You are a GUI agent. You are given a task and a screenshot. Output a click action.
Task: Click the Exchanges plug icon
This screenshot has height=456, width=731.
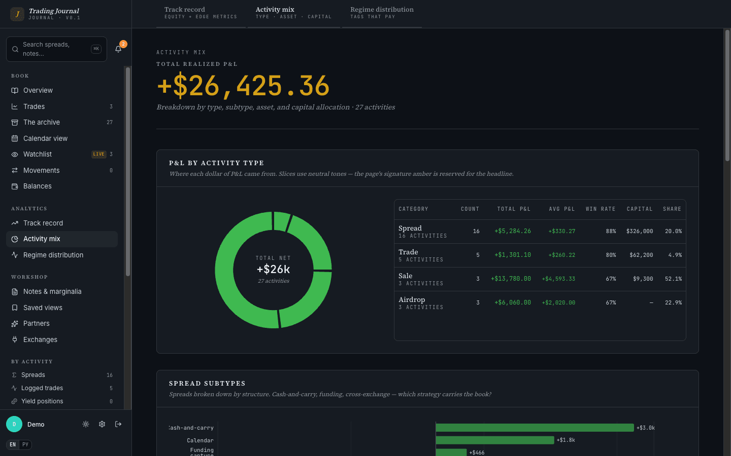(x=15, y=339)
